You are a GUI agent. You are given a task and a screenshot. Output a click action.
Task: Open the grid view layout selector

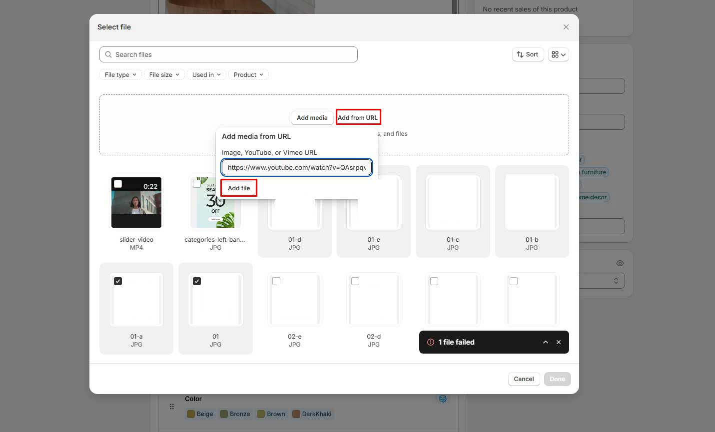pos(558,54)
